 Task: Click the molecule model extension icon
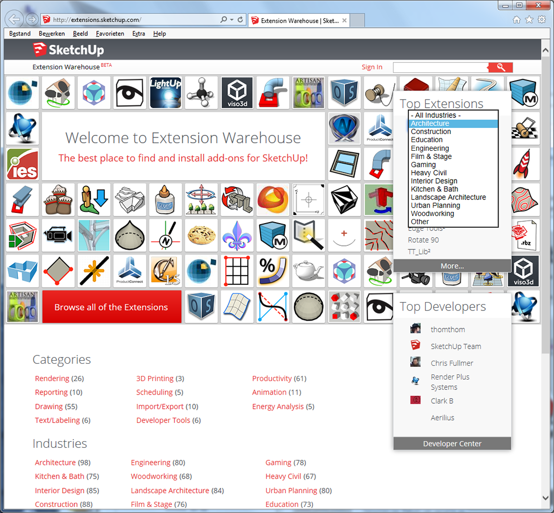tap(201, 92)
